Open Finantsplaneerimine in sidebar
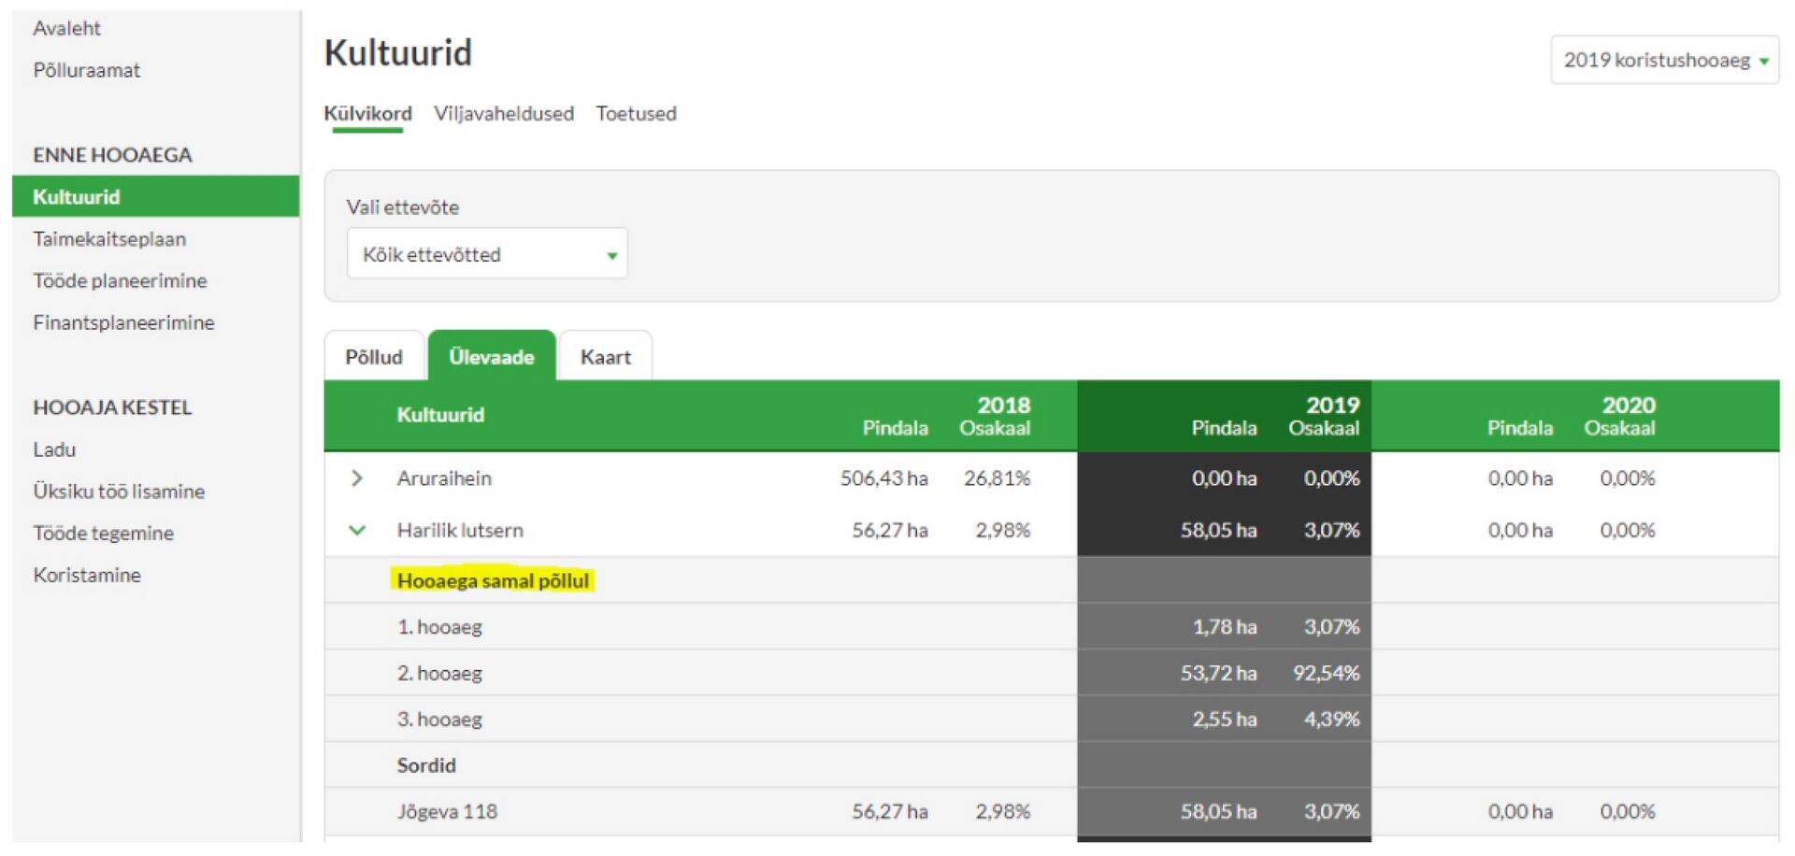1795x856 pixels. (123, 323)
